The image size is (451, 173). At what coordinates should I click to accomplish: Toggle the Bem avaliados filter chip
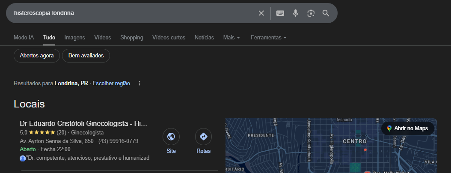point(86,56)
